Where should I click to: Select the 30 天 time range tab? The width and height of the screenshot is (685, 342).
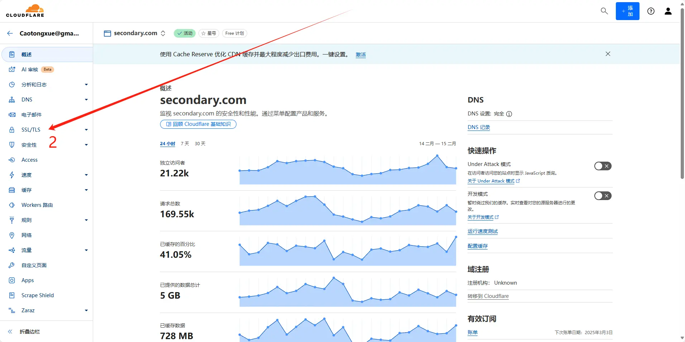click(200, 144)
